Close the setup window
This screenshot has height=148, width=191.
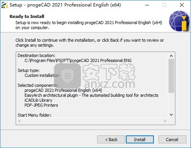[x=182, y=5]
